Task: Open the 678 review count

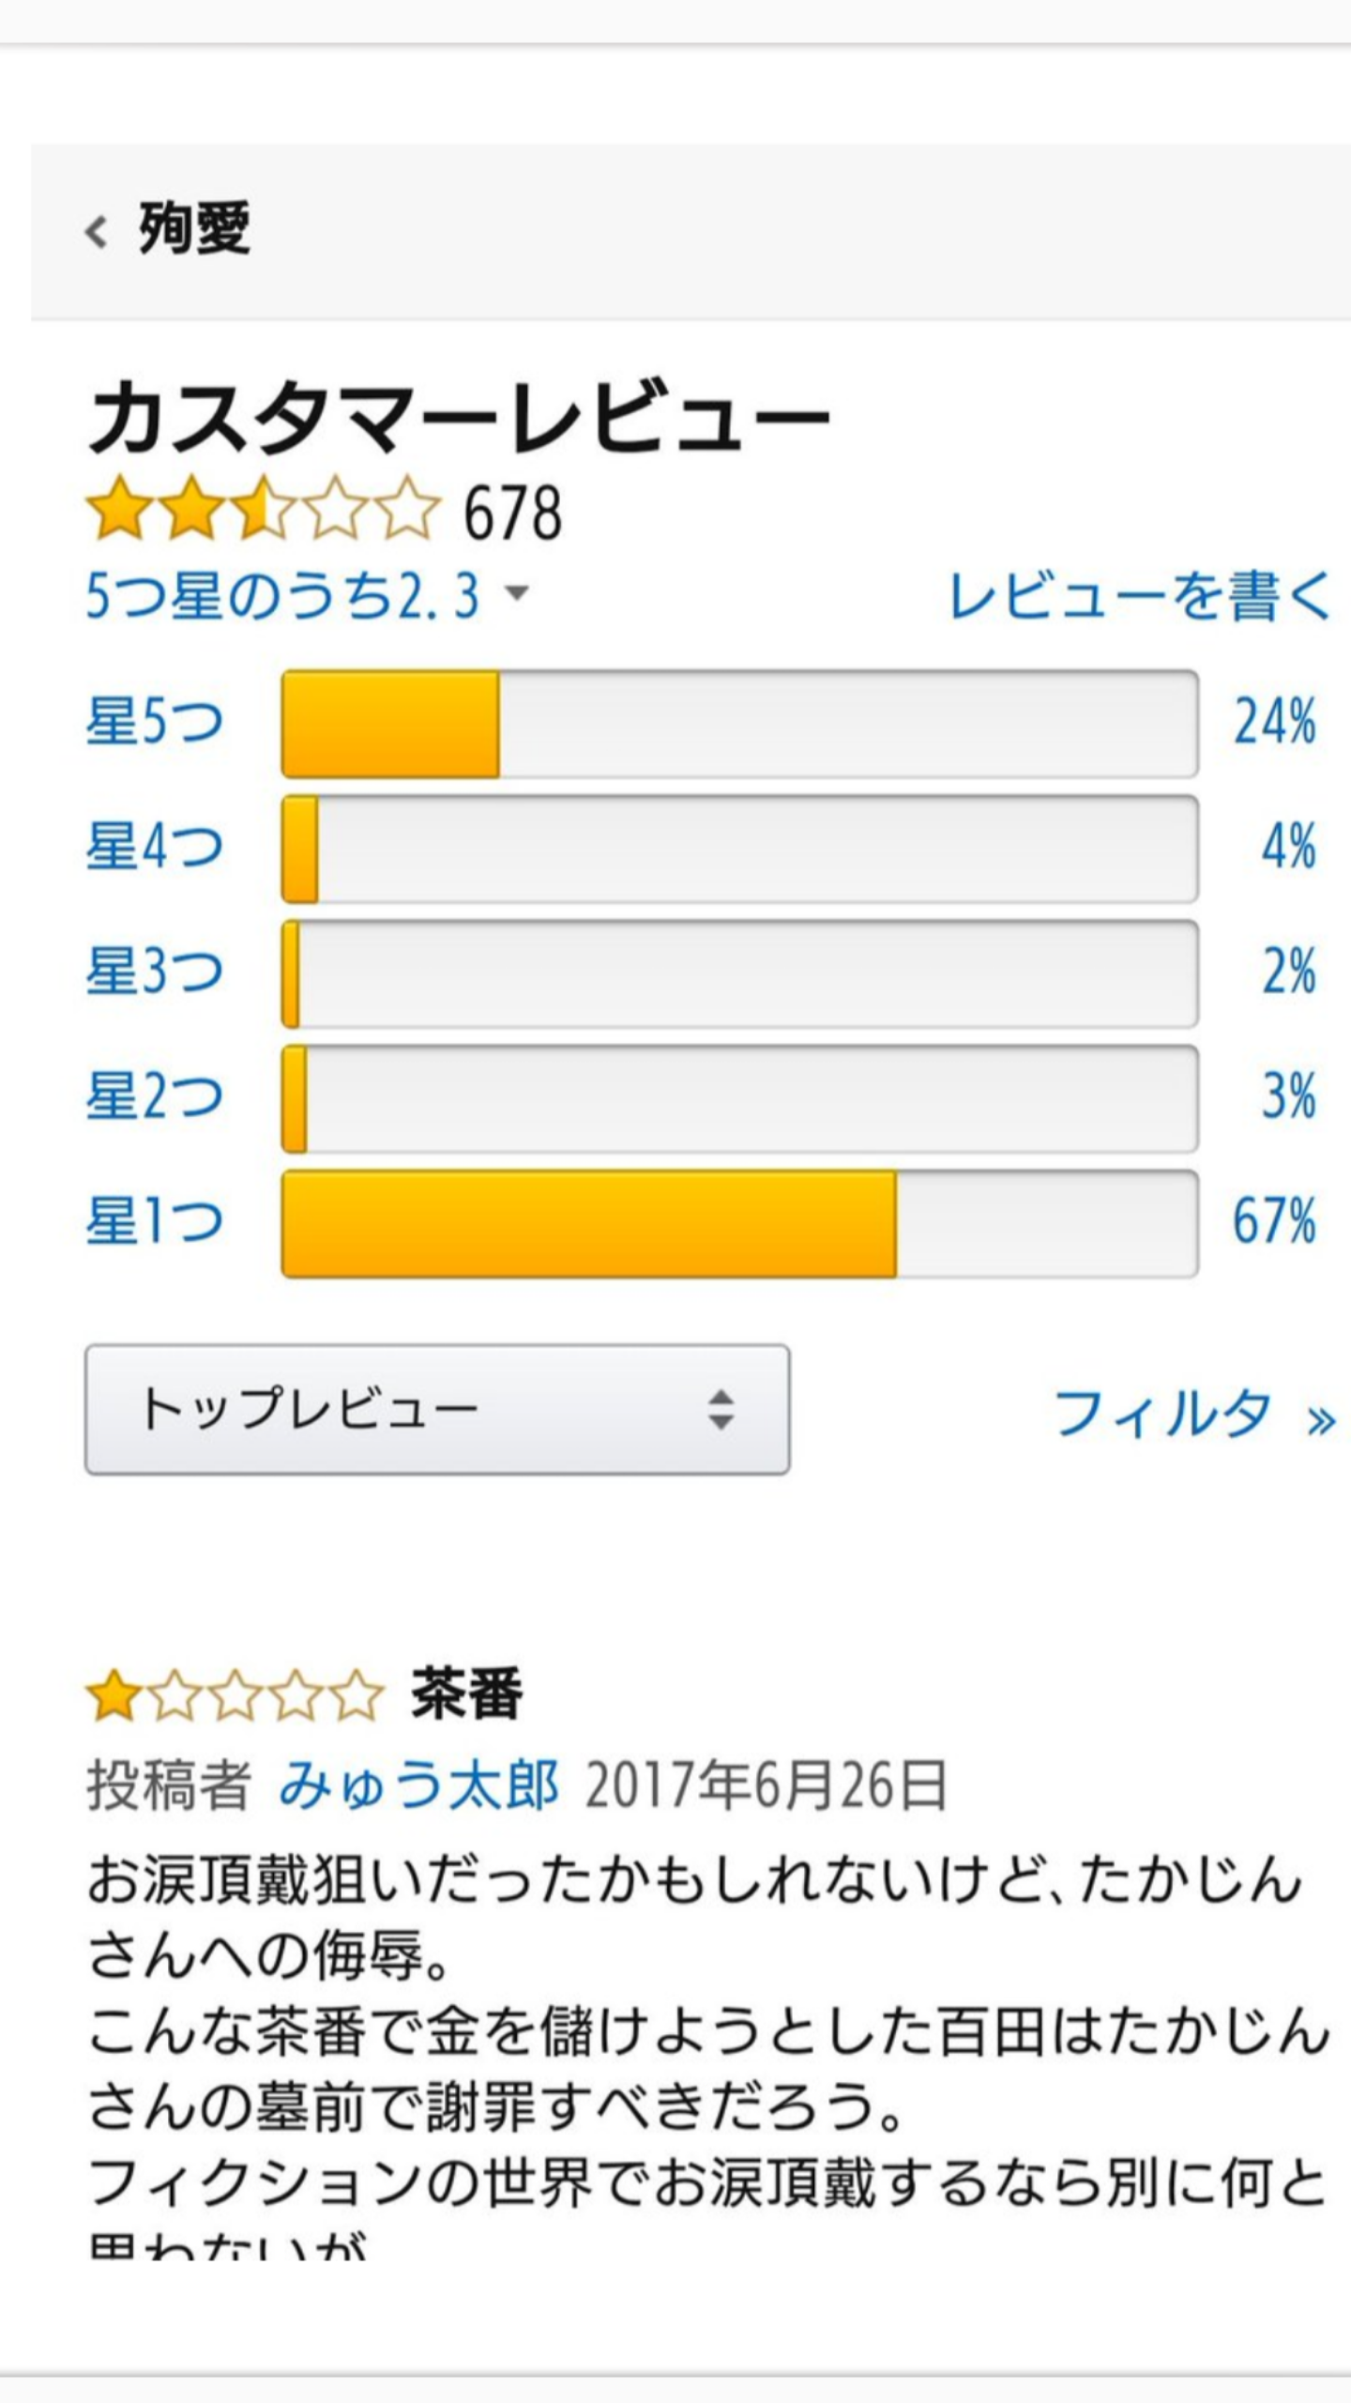Action: click(x=513, y=513)
